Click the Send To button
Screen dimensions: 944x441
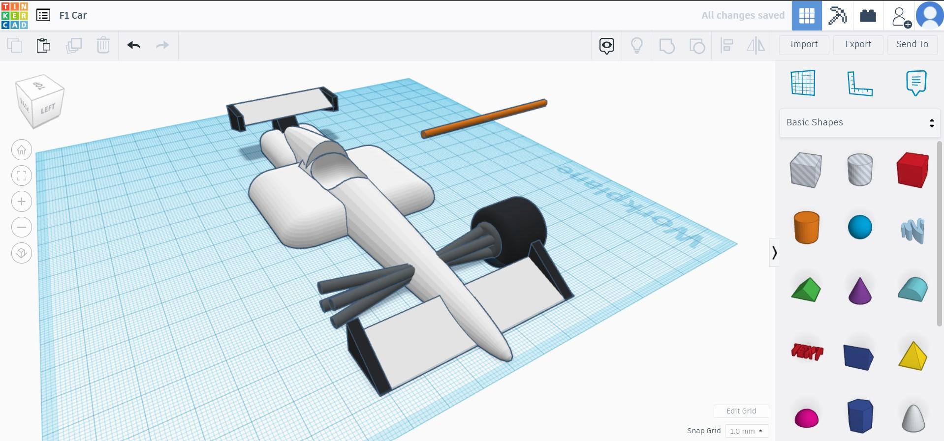tap(912, 44)
